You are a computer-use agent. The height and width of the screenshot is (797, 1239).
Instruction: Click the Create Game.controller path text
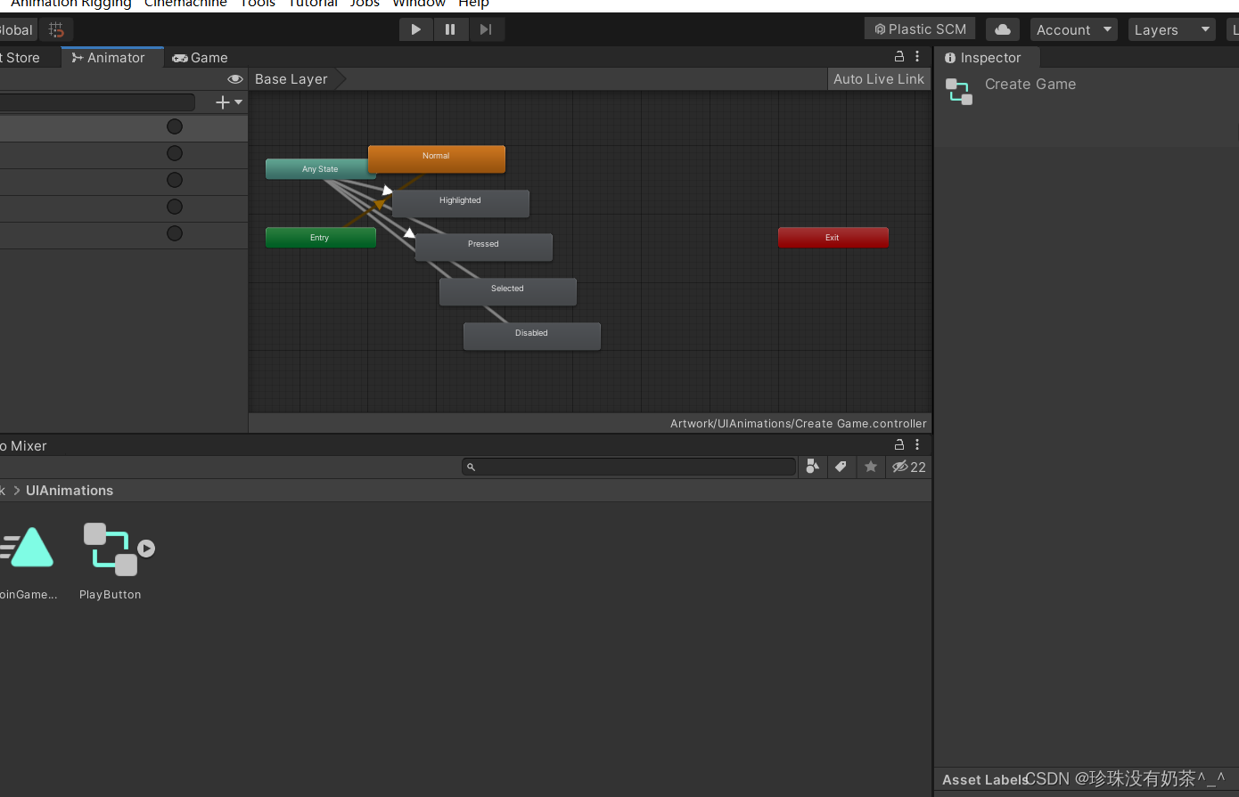(799, 424)
